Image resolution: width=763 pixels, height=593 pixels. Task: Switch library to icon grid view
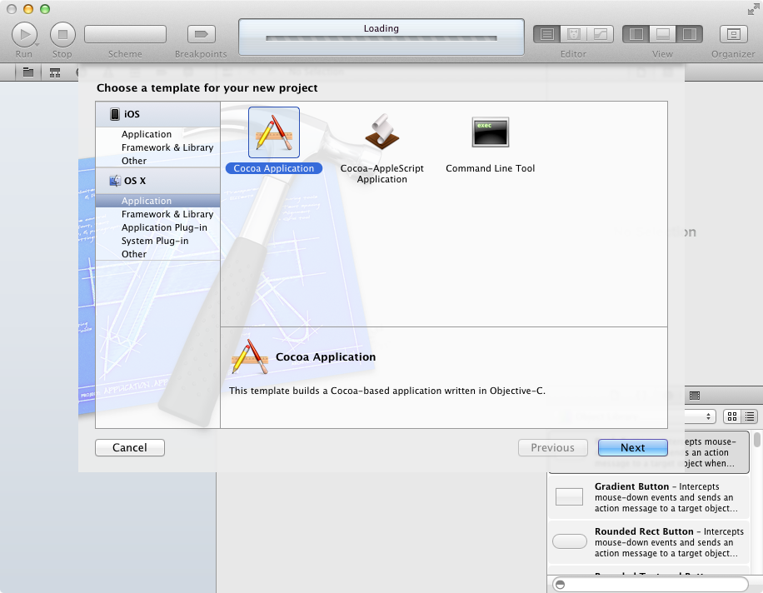[732, 416]
